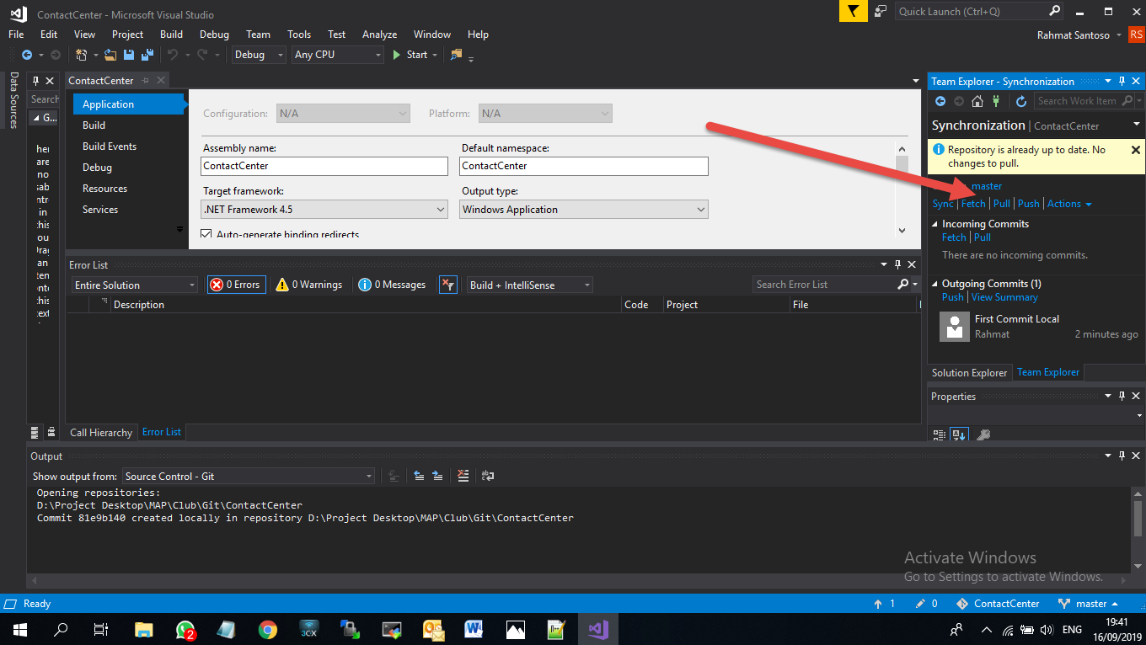The height and width of the screenshot is (645, 1146).
Task: Open Visual Studio from the taskbar
Action: pyautogui.click(x=598, y=629)
